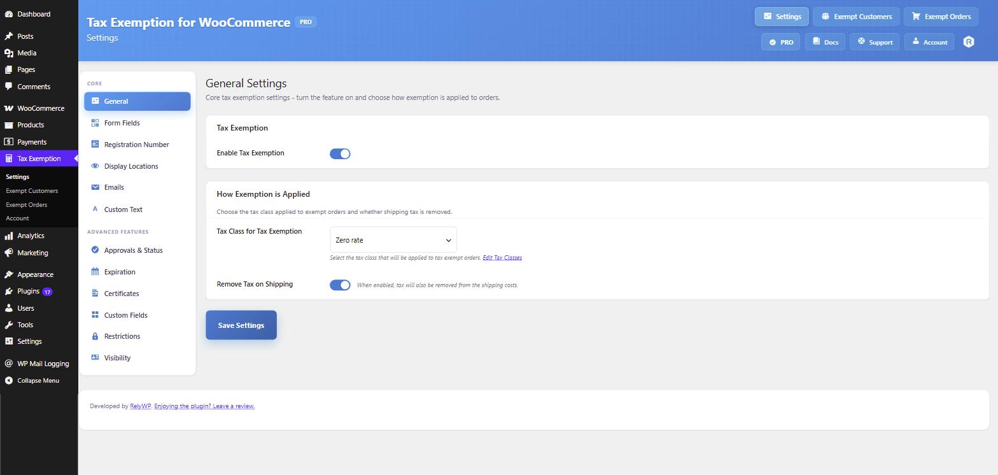Go to the Expiration settings section
This screenshot has width=998, height=475.
[137, 272]
